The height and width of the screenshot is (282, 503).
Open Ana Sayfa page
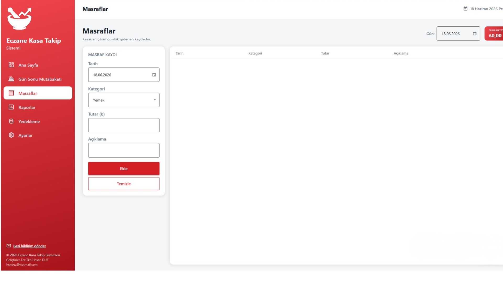click(38, 65)
